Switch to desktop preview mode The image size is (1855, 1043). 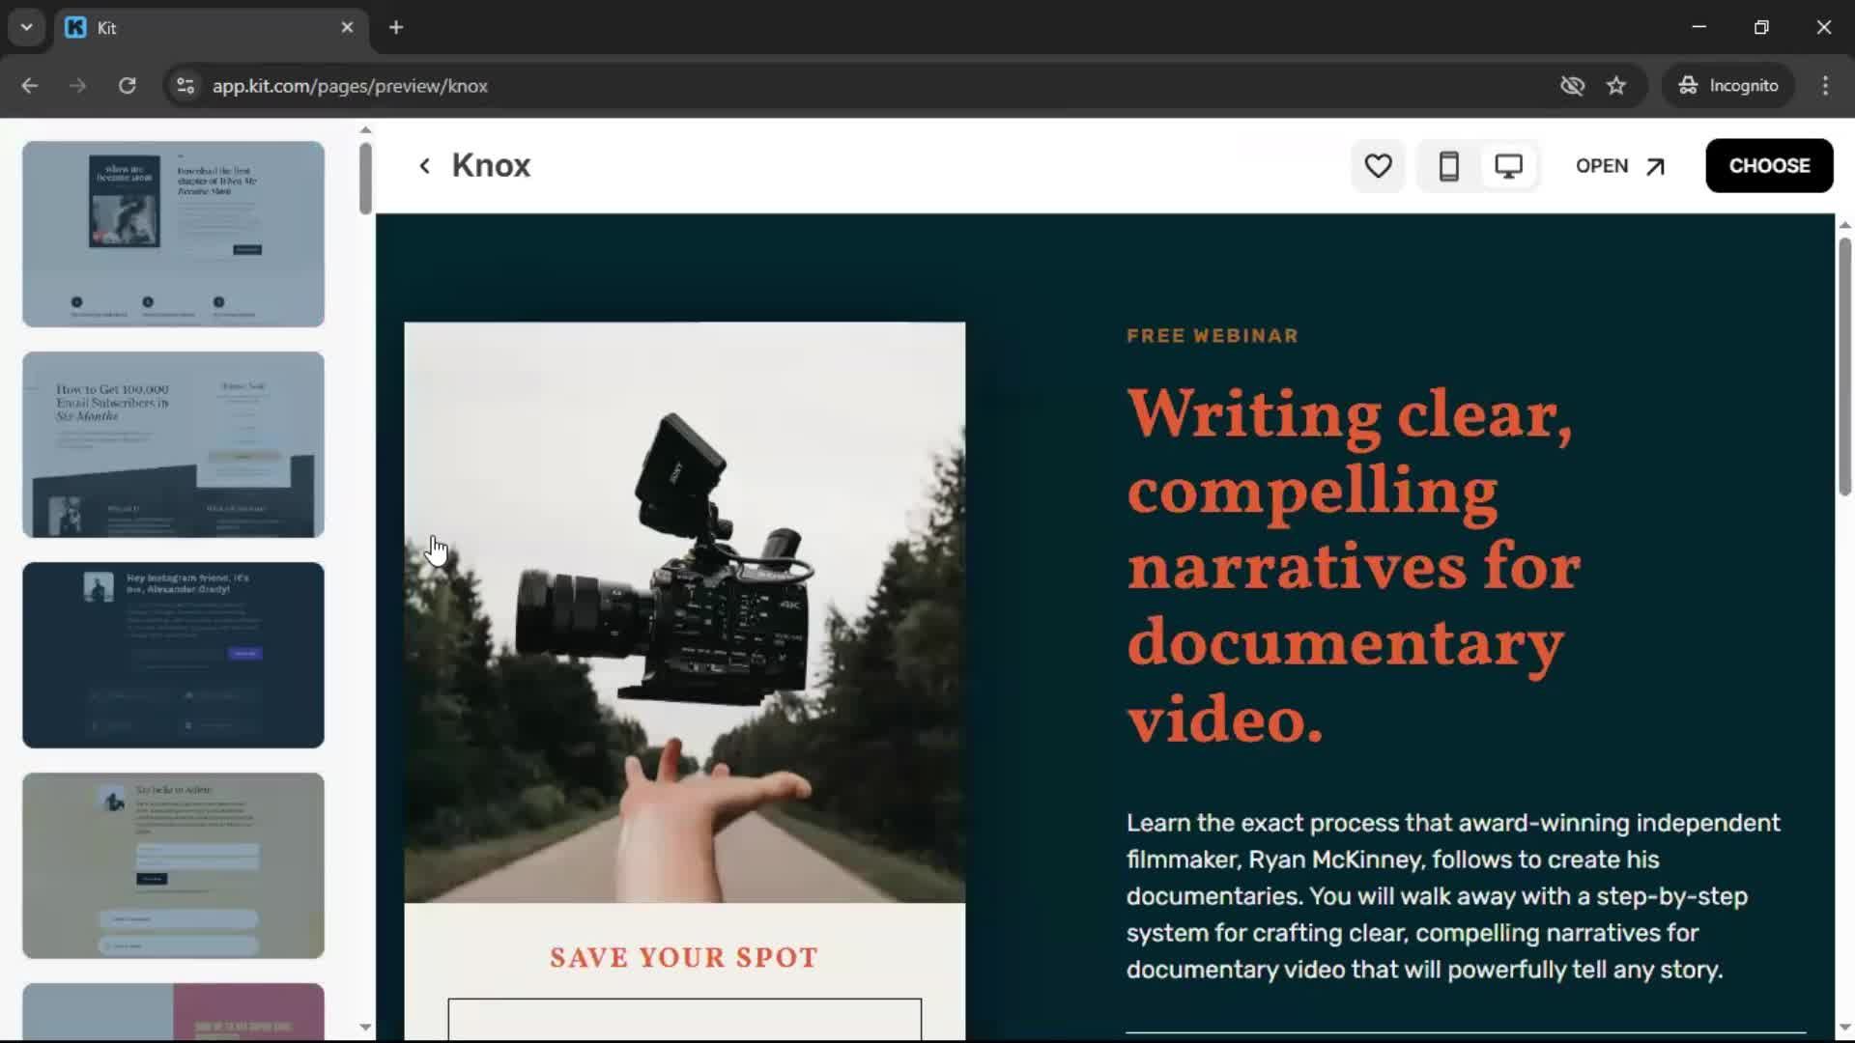(1508, 165)
